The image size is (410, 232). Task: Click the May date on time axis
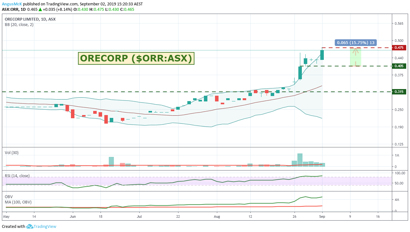pos(6,217)
